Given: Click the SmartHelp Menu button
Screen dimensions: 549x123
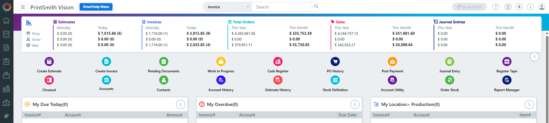Looking at the screenshot, I should tap(96, 7).
